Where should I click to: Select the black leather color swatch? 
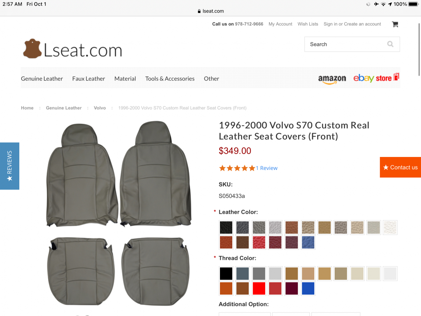(226, 228)
